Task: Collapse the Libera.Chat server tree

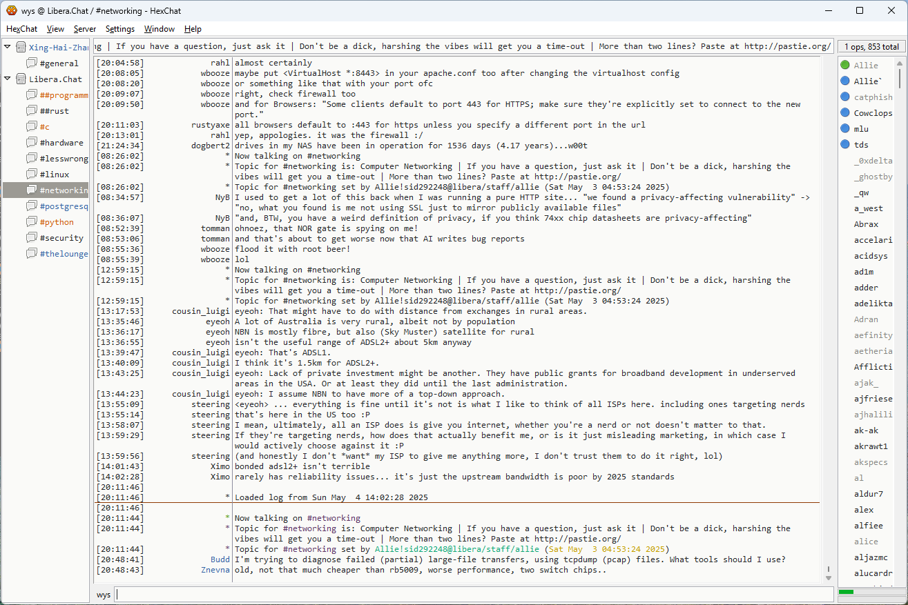Action: point(8,79)
